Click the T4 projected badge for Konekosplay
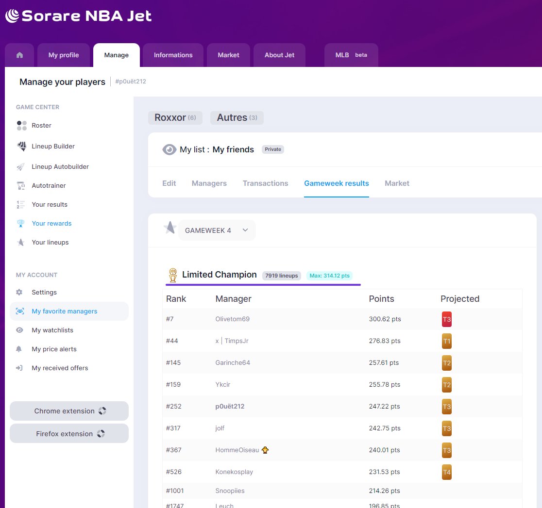 point(447,472)
